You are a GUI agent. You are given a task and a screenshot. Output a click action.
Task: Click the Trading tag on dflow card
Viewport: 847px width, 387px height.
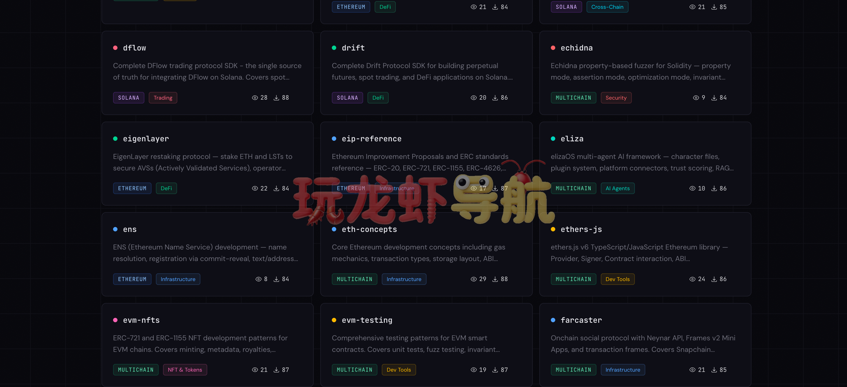point(163,98)
